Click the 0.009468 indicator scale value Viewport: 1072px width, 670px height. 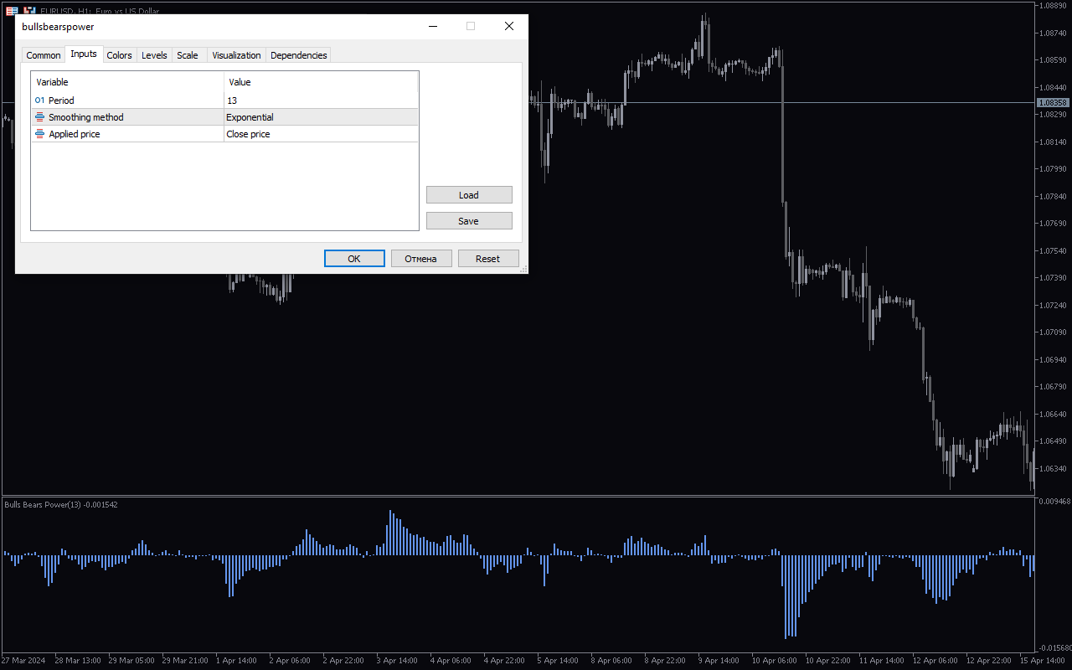tap(1055, 502)
